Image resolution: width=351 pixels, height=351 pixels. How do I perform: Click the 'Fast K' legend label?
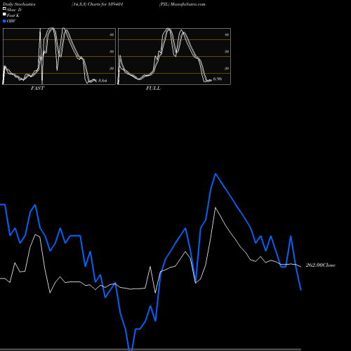13,15
